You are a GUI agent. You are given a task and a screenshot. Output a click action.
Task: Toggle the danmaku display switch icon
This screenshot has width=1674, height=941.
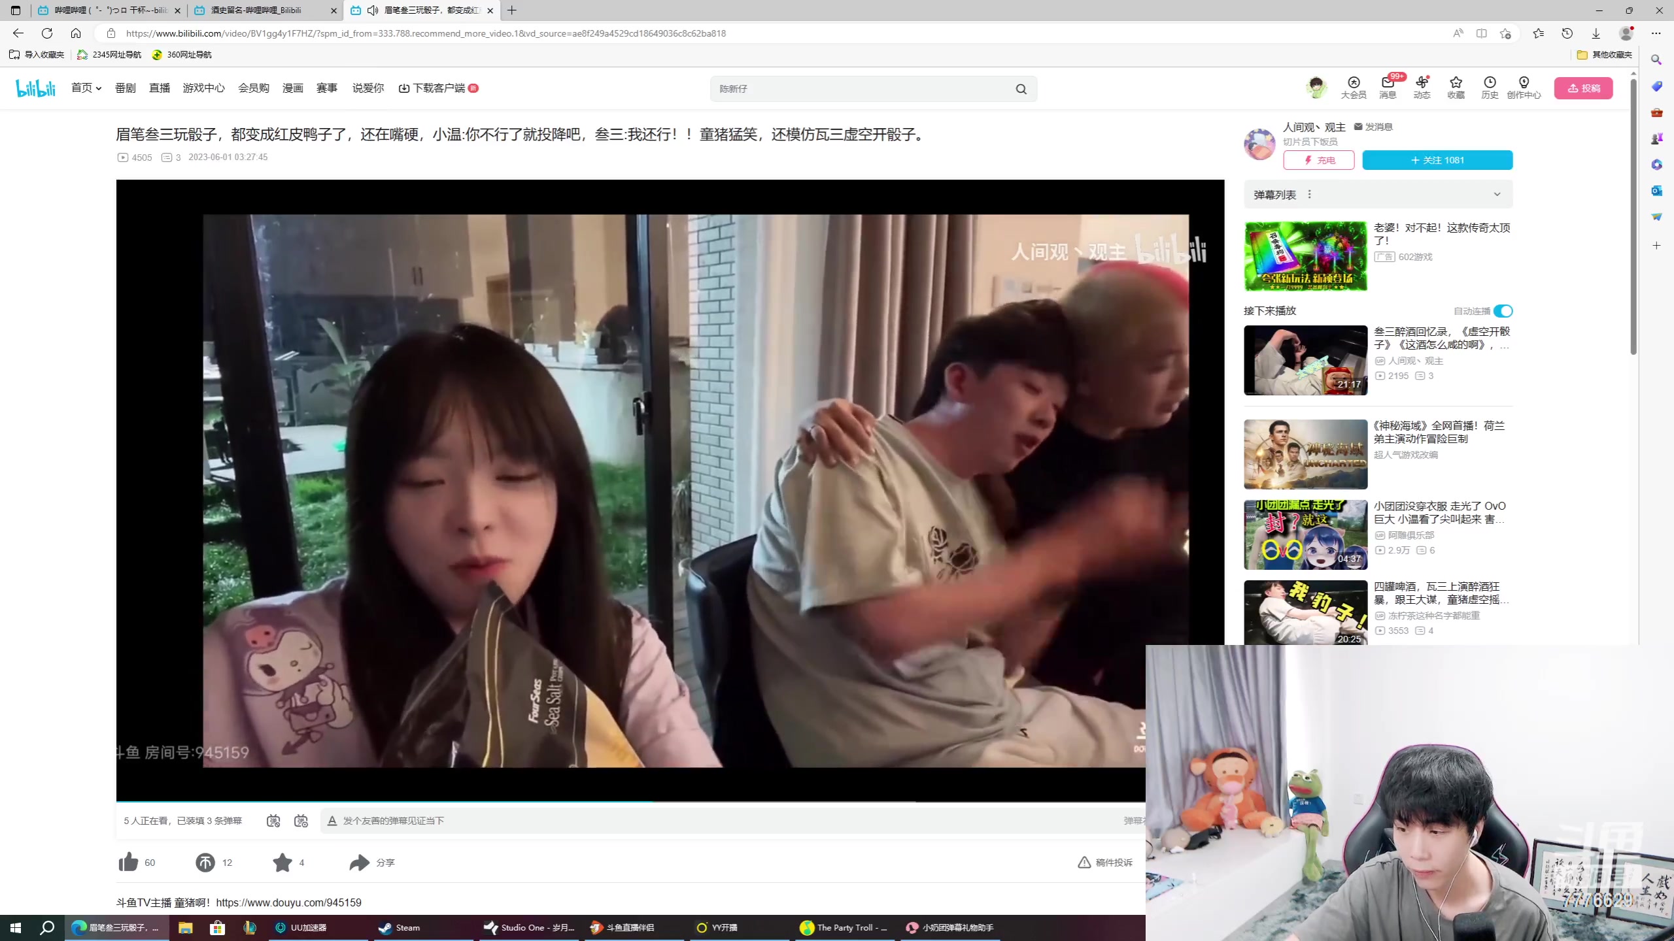273,821
